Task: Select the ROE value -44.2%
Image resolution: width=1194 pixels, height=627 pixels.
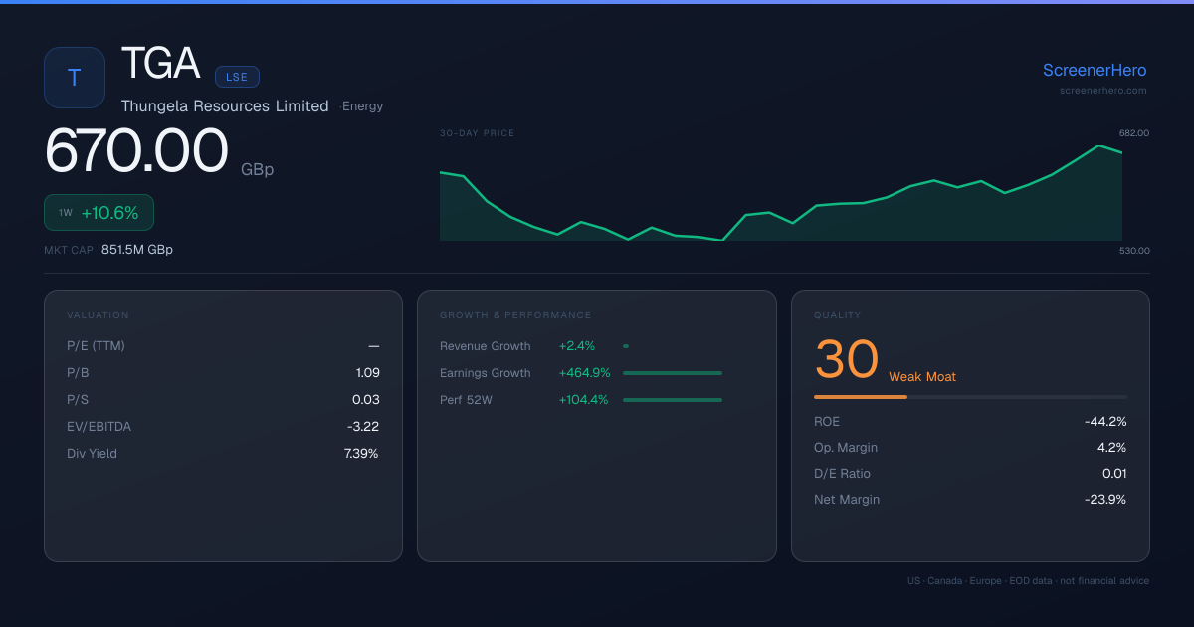Action: point(1105,422)
